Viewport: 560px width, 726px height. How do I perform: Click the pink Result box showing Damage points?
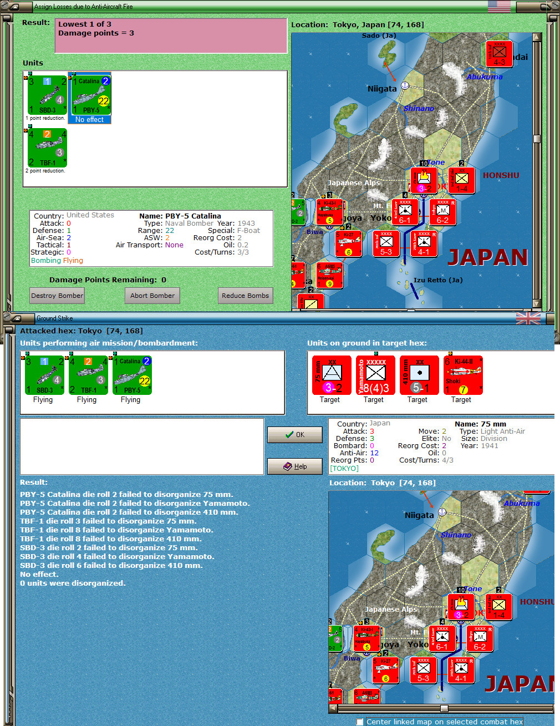(171, 35)
